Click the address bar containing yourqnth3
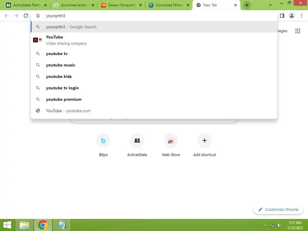The height and width of the screenshot is (231, 308). click(x=154, y=16)
